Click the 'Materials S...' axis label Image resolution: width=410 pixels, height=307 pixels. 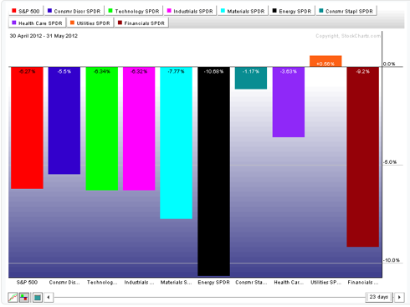tap(177, 283)
